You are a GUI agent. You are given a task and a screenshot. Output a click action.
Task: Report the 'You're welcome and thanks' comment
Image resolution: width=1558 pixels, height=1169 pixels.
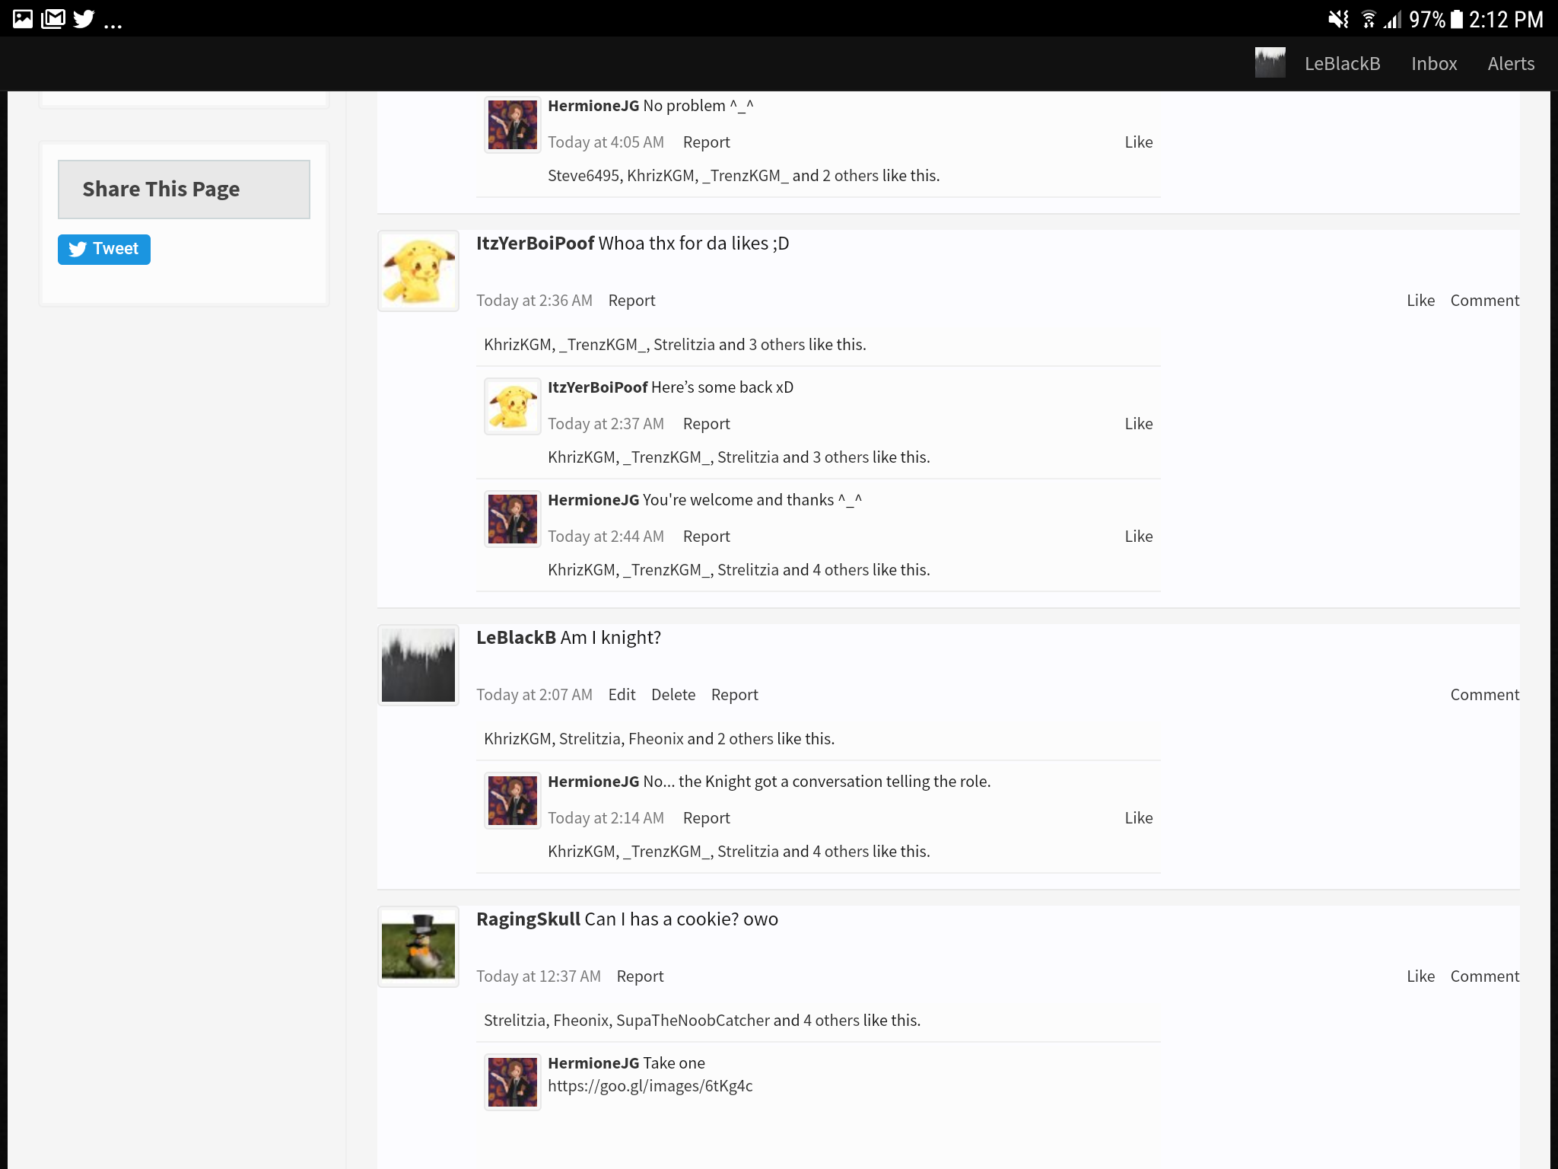[706, 537]
